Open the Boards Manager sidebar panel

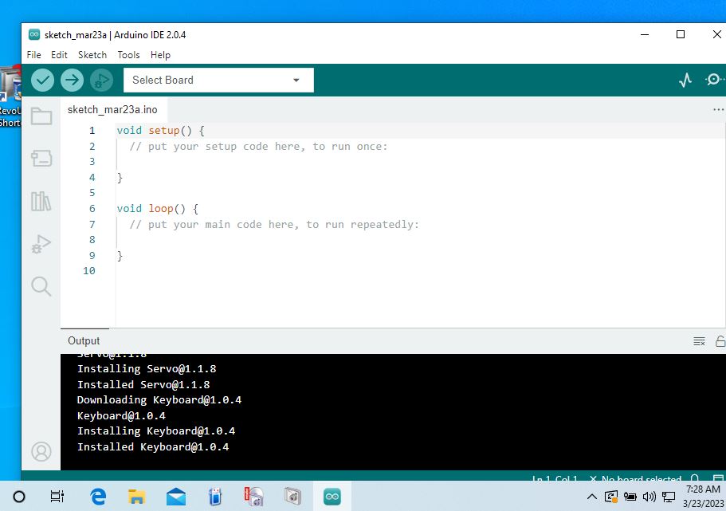coord(41,158)
